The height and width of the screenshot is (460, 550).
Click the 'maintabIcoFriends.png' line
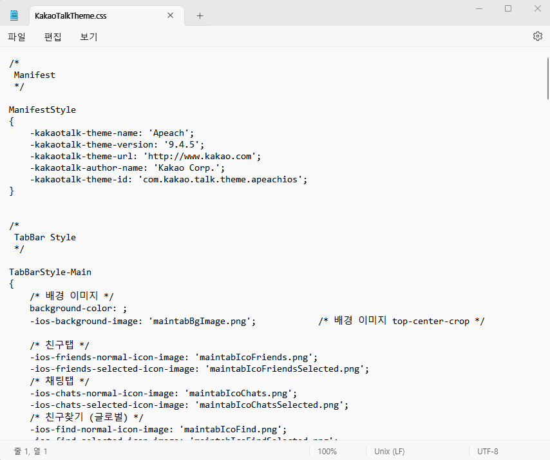[x=174, y=357]
